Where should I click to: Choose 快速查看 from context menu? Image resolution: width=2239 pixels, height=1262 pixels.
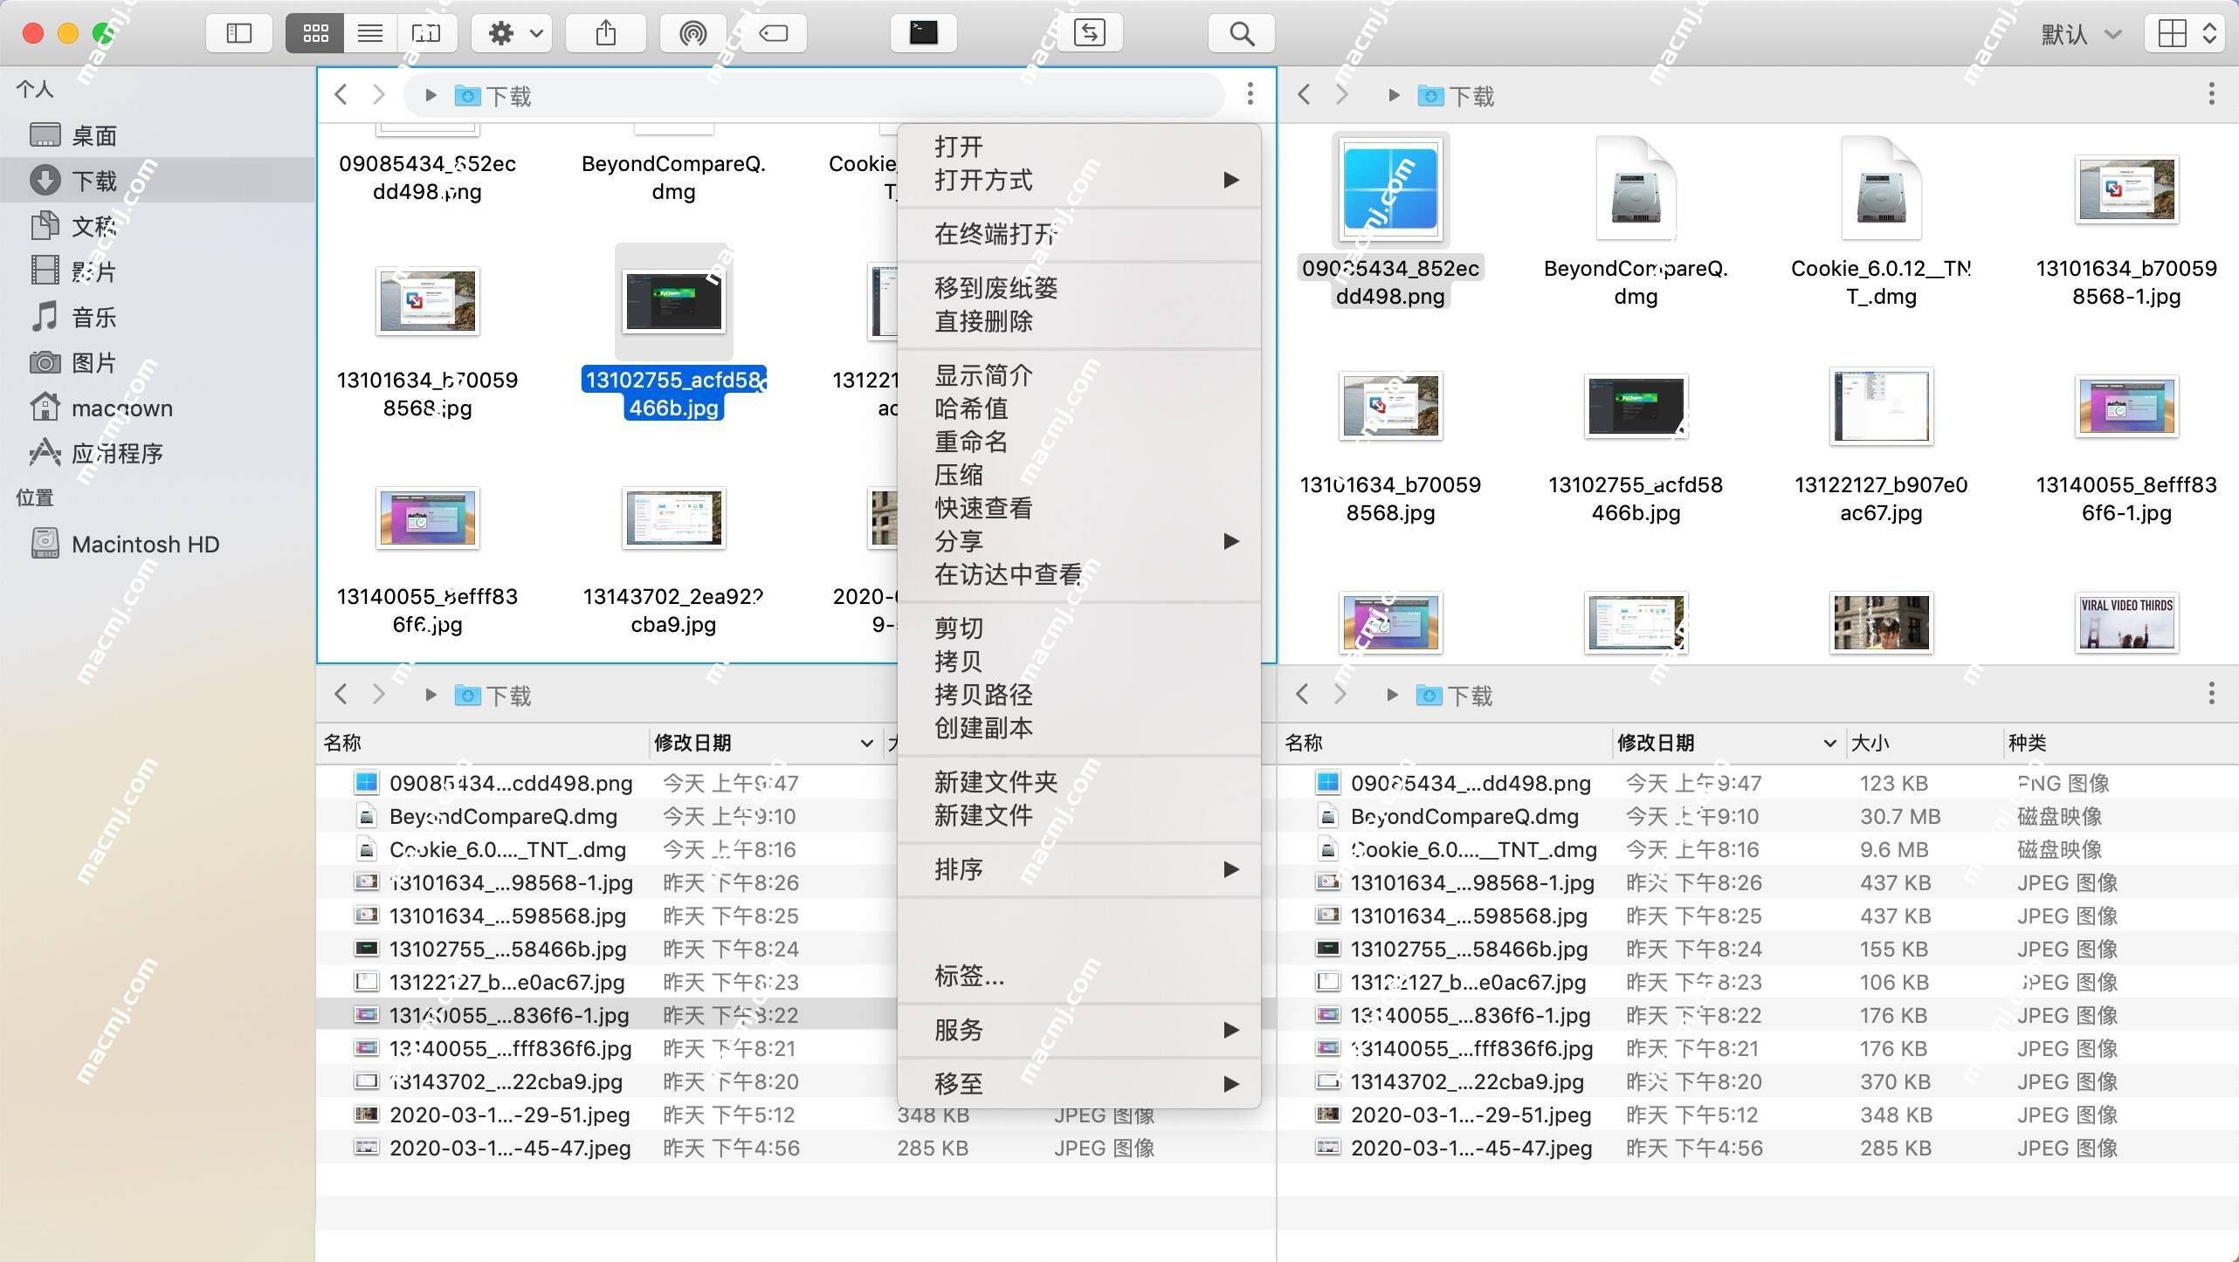[1079, 508]
